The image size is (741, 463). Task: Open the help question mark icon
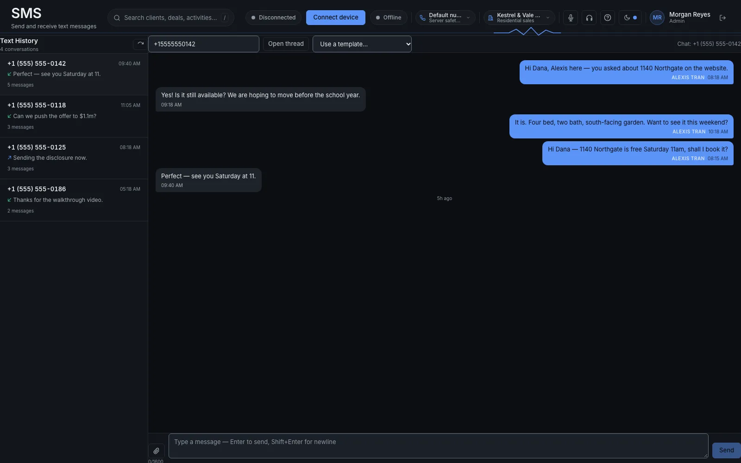[x=608, y=18]
